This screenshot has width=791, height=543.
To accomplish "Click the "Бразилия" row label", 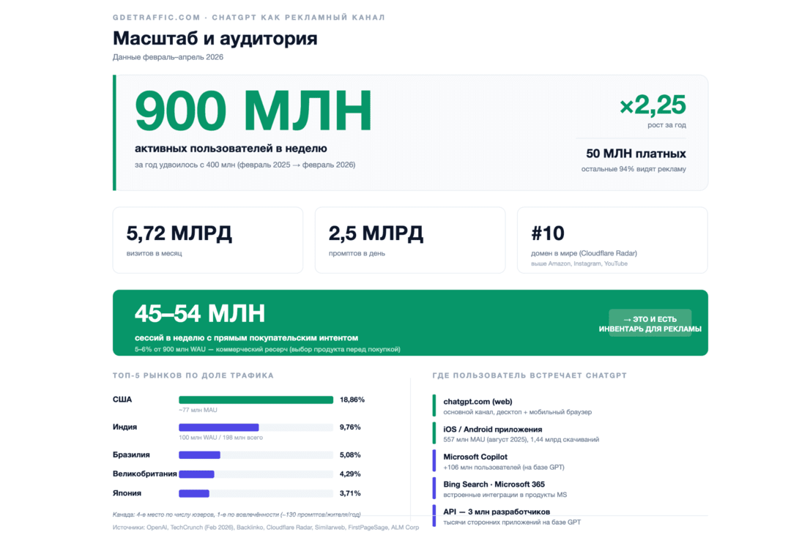I will point(131,454).
